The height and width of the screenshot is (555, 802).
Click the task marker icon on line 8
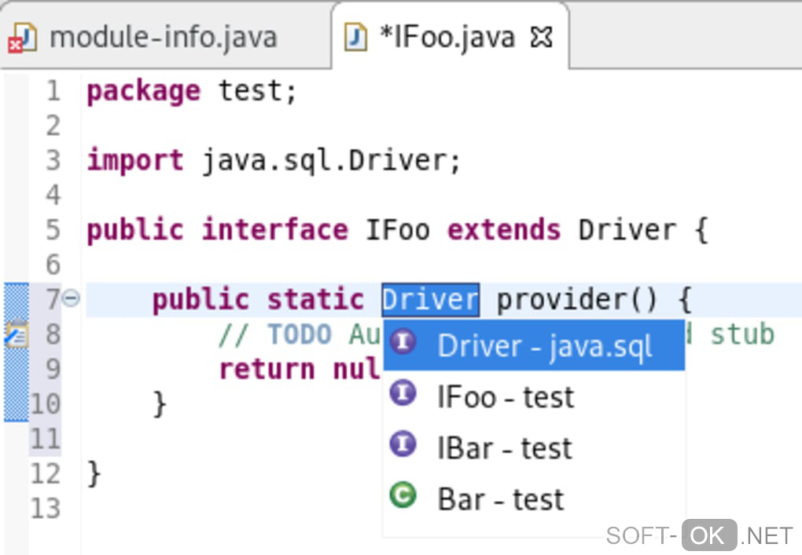(16, 335)
